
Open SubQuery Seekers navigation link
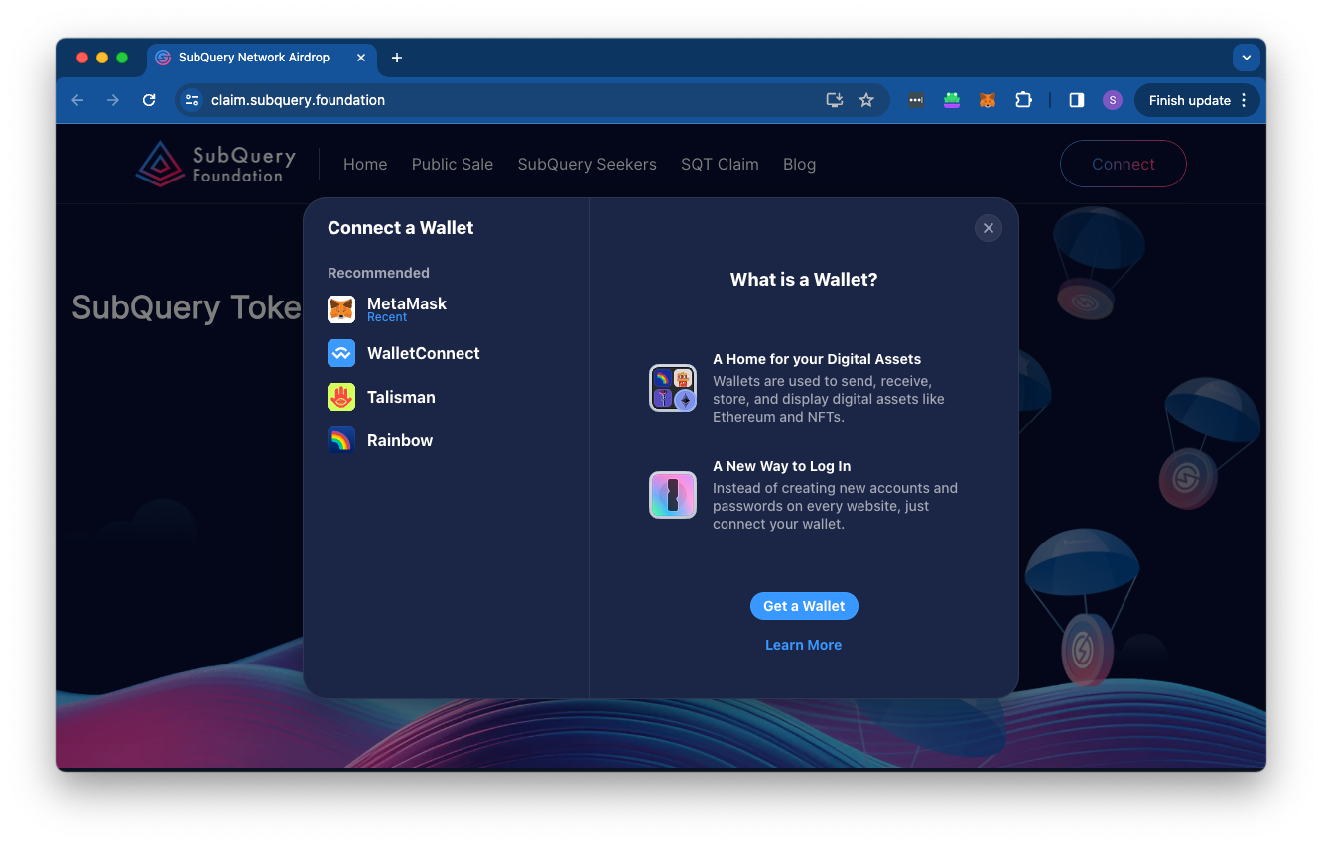tap(588, 165)
